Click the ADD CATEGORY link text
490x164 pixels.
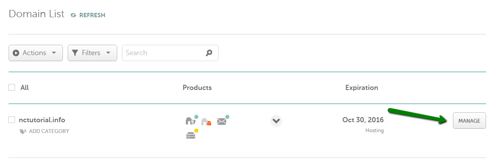click(x=49, y=131)
